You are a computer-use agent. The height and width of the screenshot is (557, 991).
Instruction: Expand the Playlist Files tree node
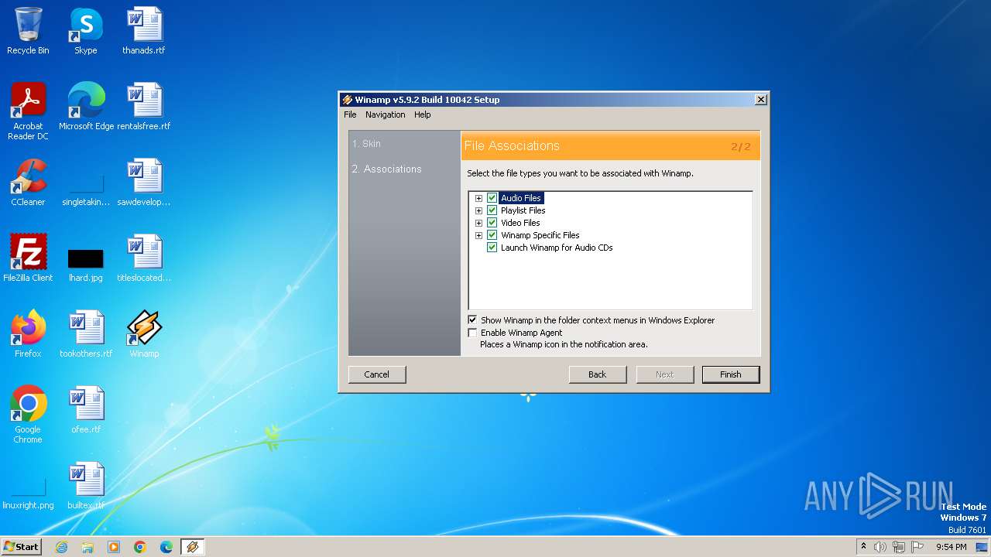click(x=478, y=210)
